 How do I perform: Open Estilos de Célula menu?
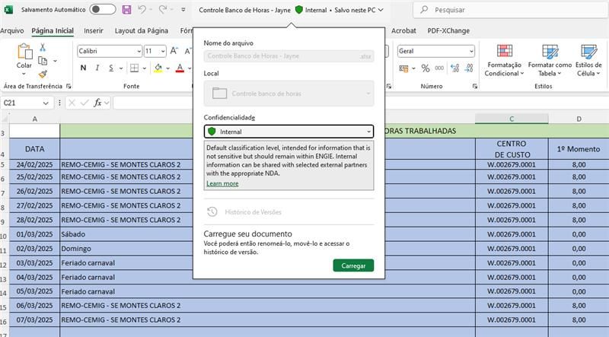click(588, 60)
